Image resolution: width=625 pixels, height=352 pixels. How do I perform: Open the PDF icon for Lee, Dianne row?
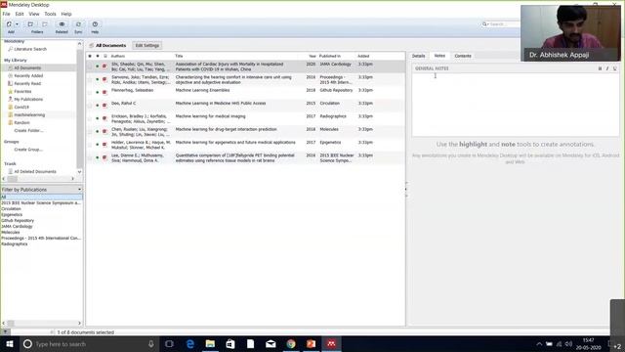click(x=104, y=157)
